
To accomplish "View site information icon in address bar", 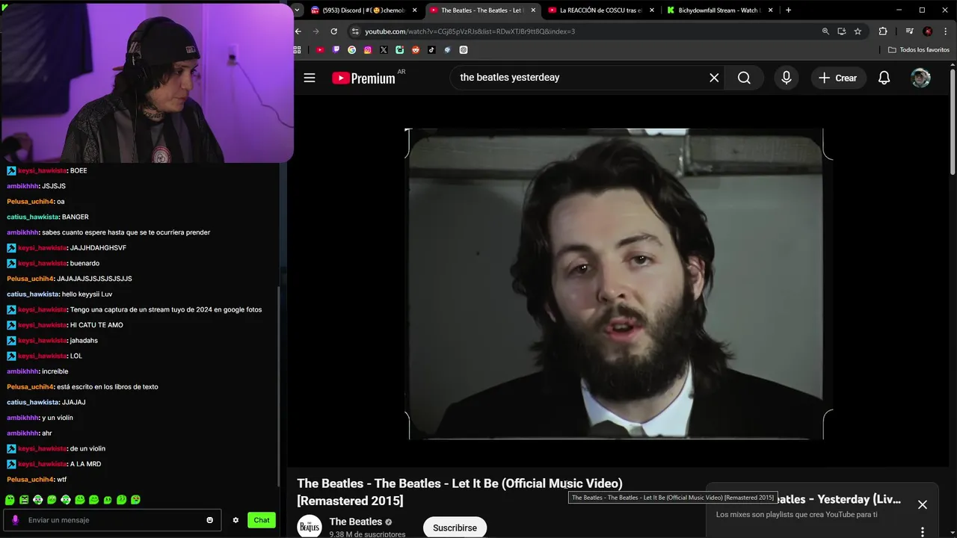I will (356, 31).
